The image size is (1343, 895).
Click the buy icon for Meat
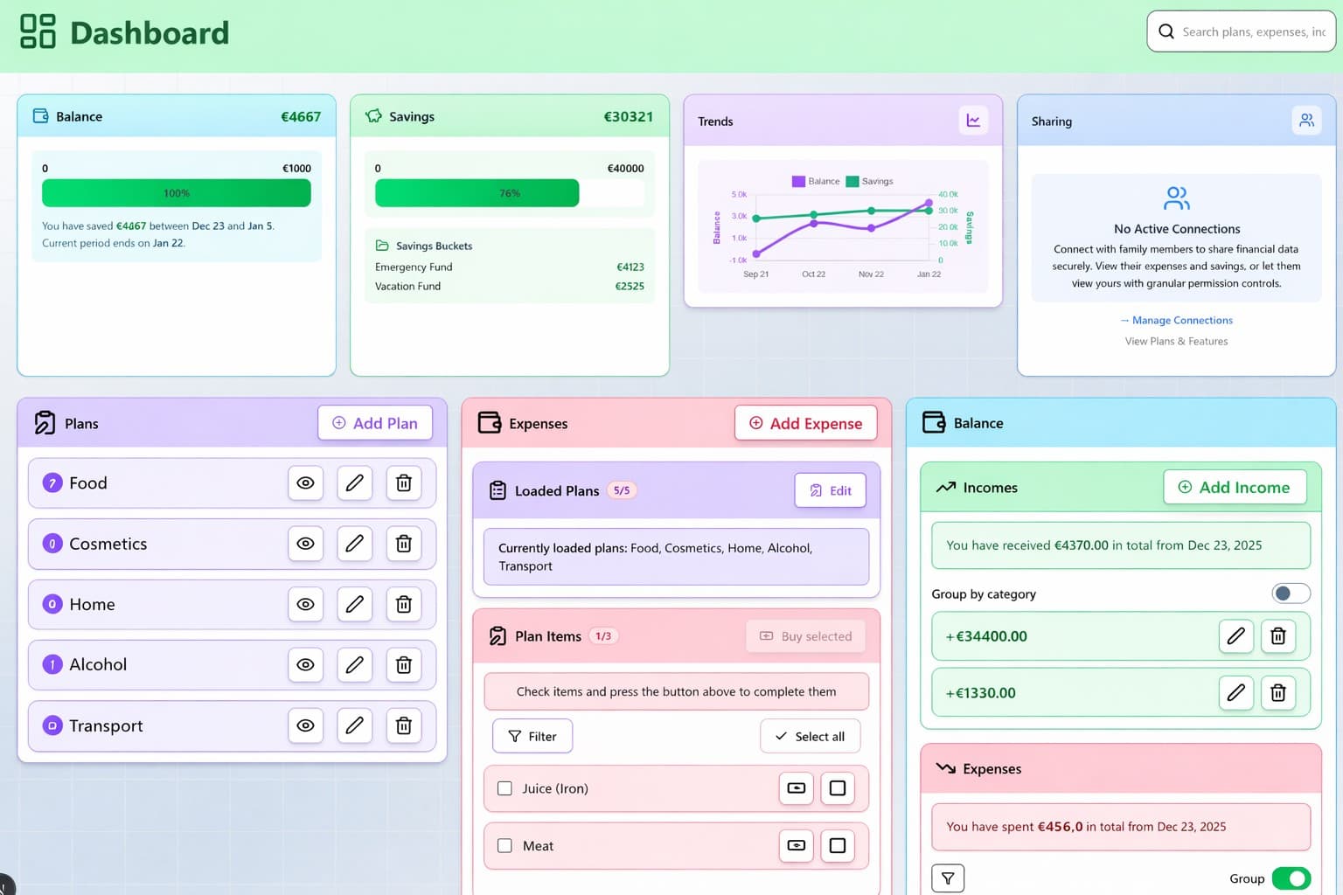pos(797,845)
